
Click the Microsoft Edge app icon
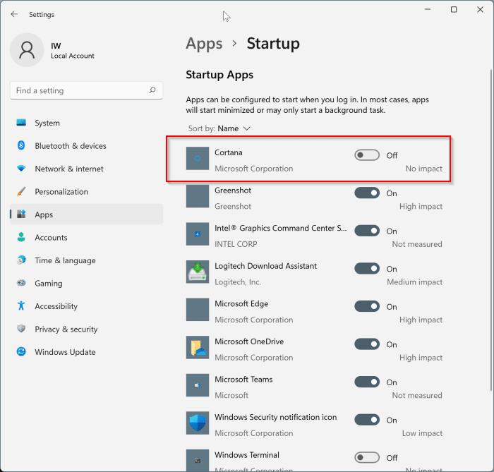[x=198, y=310]
